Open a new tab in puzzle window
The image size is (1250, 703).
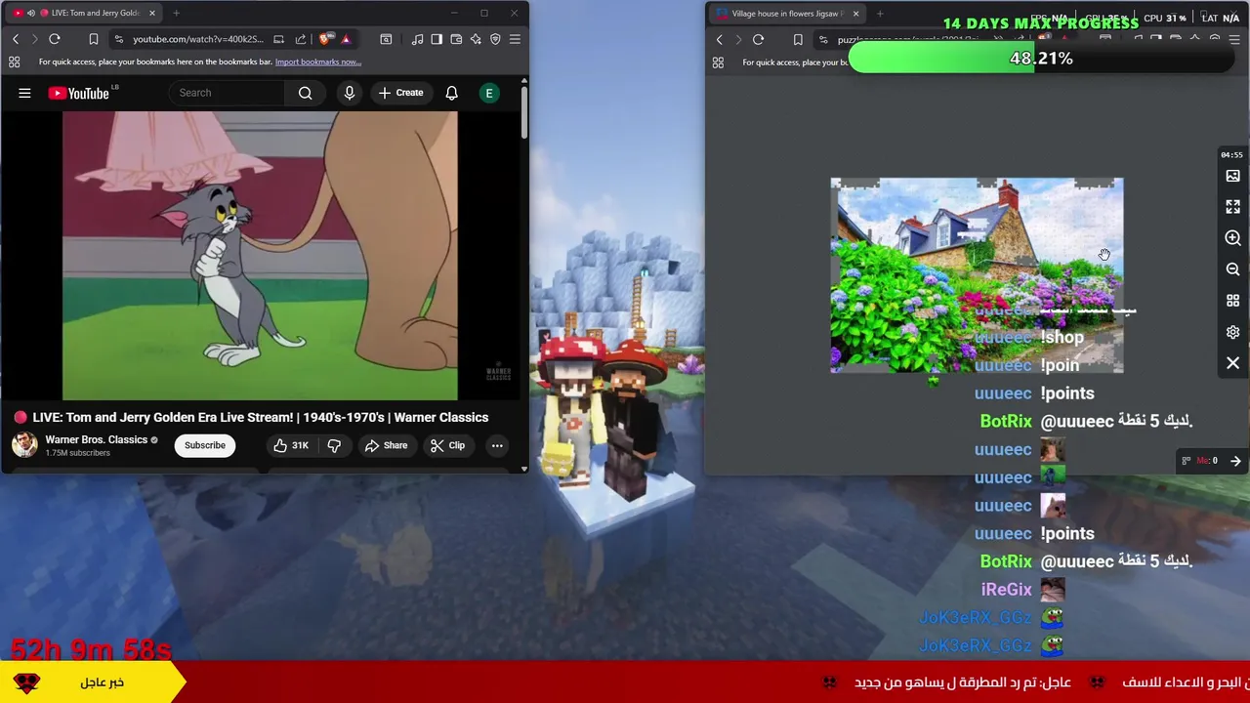click(x=880, y=14)
